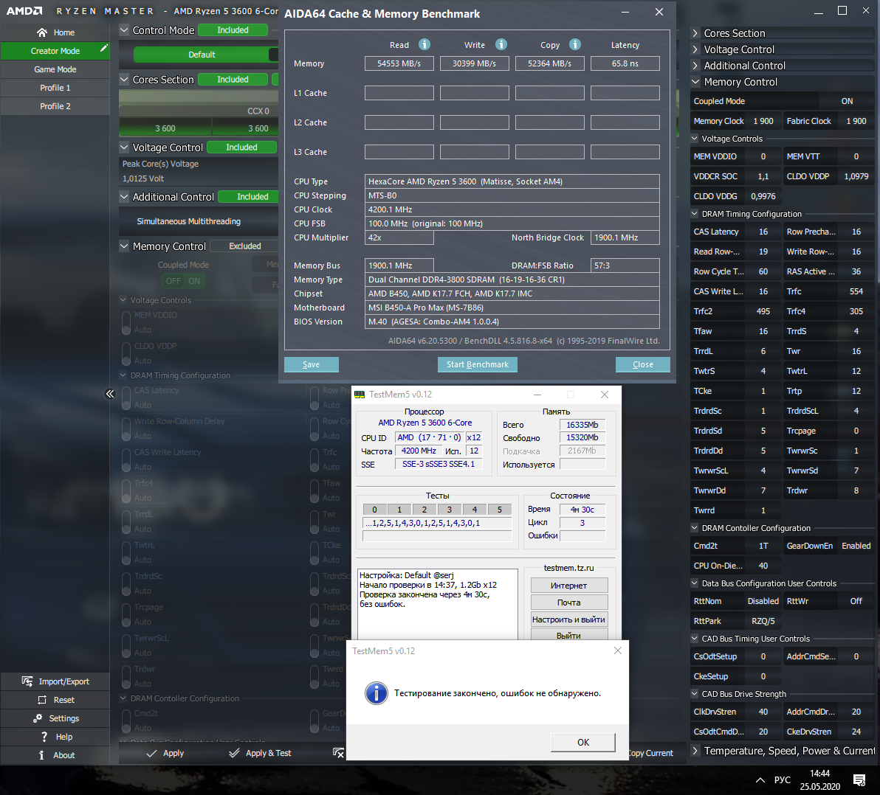This screenshot has width=880, height=795.
Task: Click the Default control mode button
Action: pos(202,55)
